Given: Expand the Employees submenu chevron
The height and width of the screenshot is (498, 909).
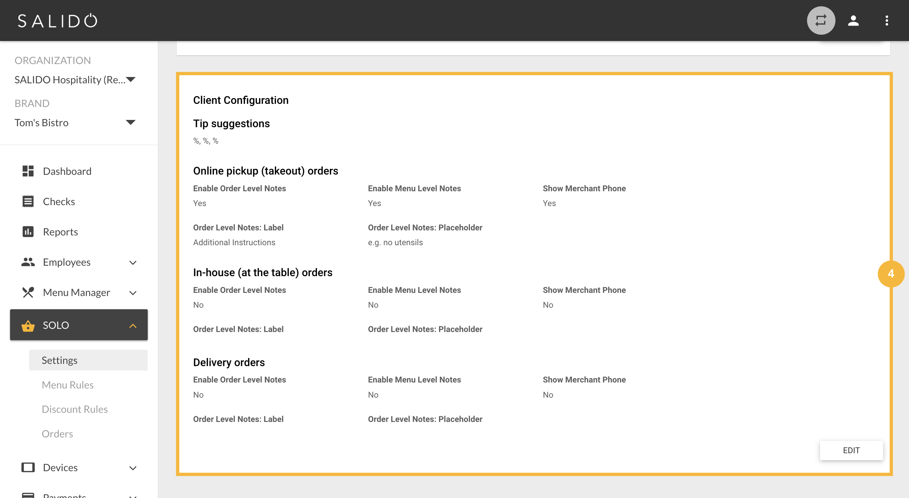Looking at the screenshot, I should (x=133, y=263).
